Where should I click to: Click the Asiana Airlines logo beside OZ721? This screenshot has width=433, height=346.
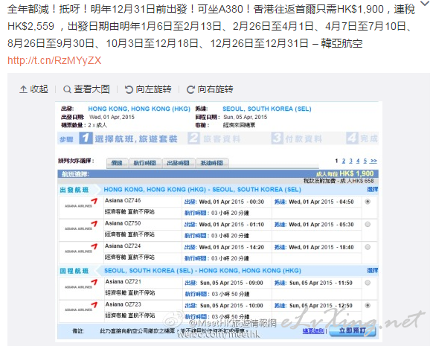(x=81, y=285)
